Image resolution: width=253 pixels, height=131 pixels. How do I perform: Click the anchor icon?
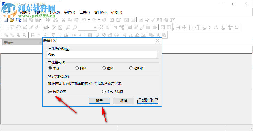pos(216,27)
